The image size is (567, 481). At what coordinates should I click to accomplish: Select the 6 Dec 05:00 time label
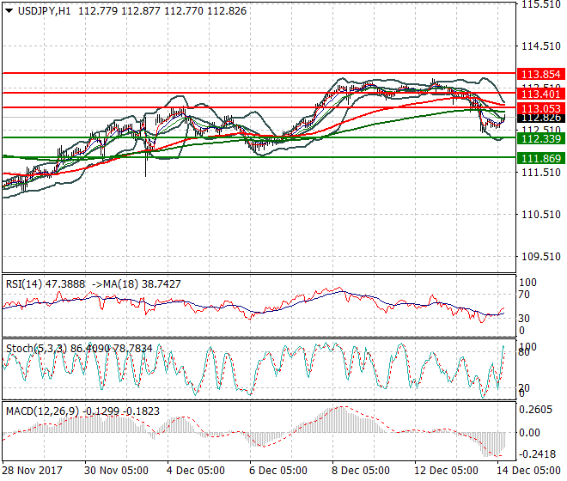pos(278,471)
